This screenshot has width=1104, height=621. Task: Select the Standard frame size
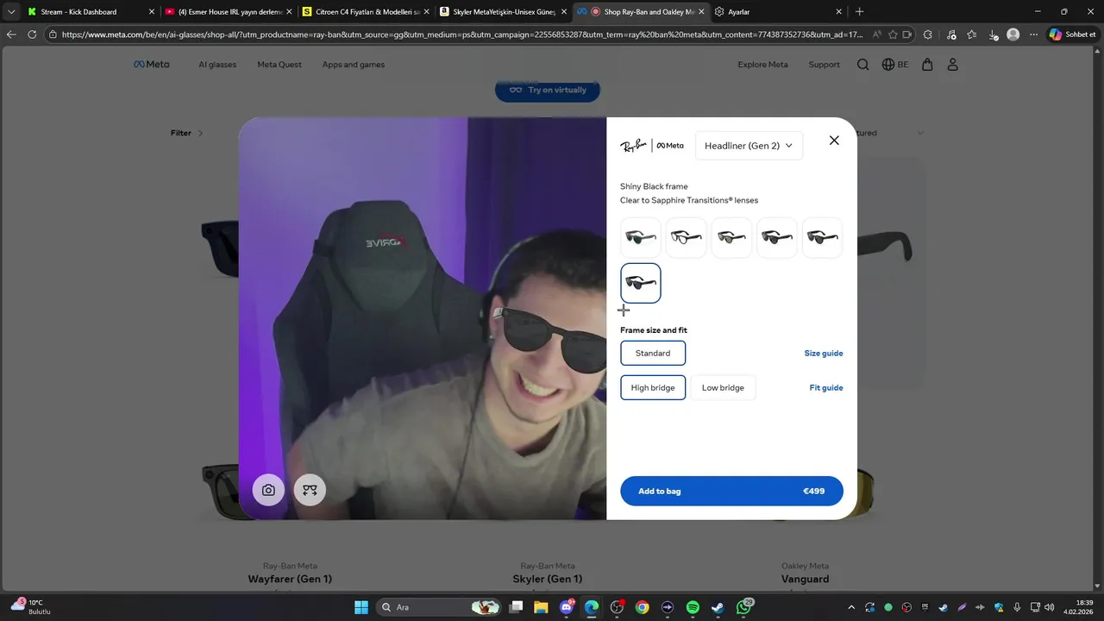click(653, 353)
